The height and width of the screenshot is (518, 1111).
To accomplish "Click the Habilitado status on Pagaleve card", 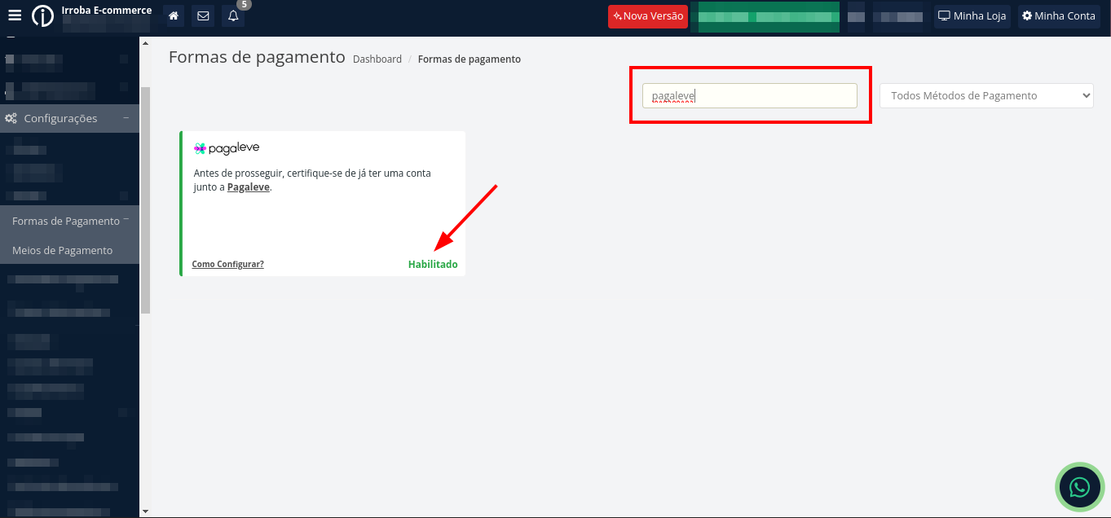I will (x=433, y=265).
